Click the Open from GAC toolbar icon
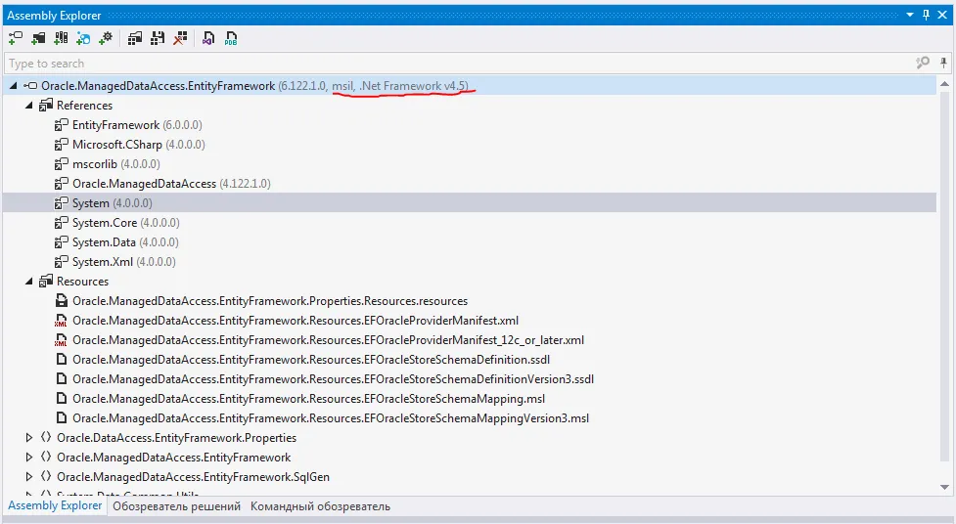This screenshot has height=524, width=956. tap(61, 38)
